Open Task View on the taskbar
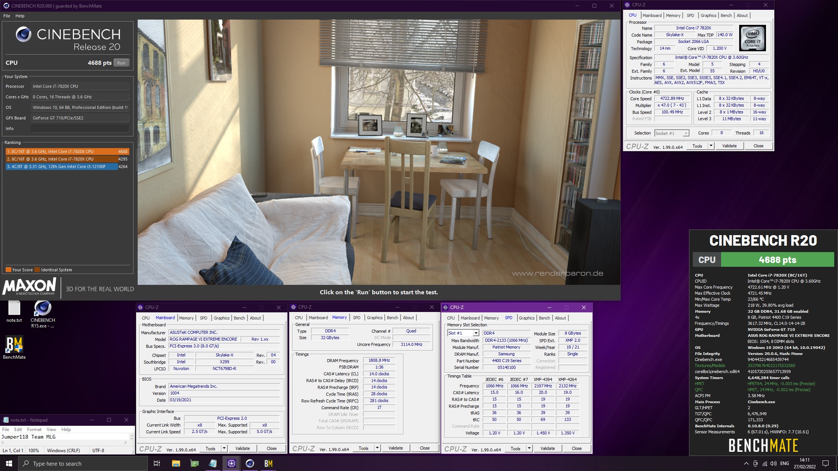Screen dimensions: 838x471 (157, 463)
